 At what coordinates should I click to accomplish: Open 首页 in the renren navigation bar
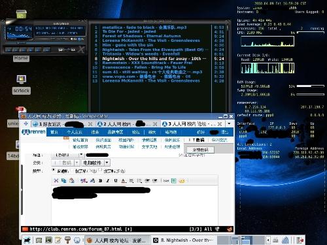[x=54, y=132]
